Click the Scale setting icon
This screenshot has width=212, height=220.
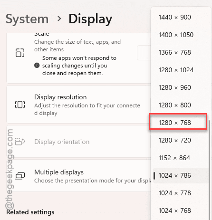(x=20, y=53)
